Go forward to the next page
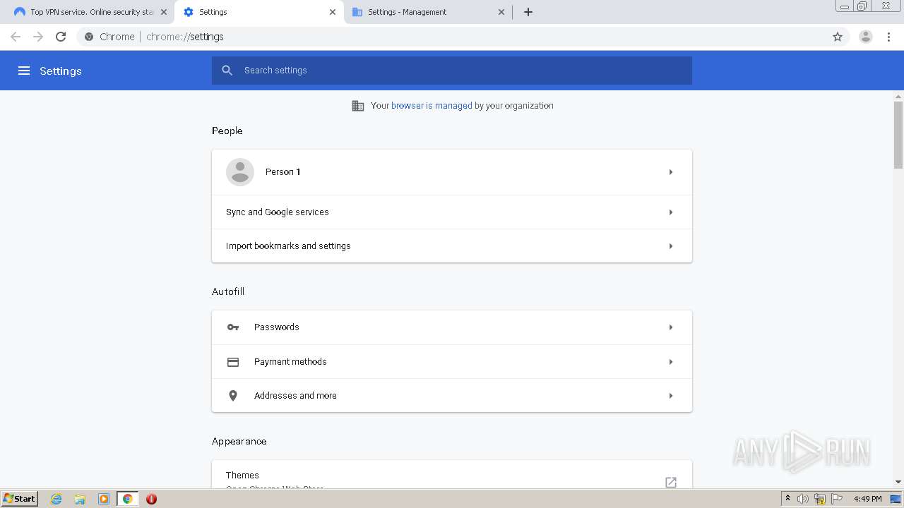This screenshot has width=904, height=508. [x=38, y=37]
